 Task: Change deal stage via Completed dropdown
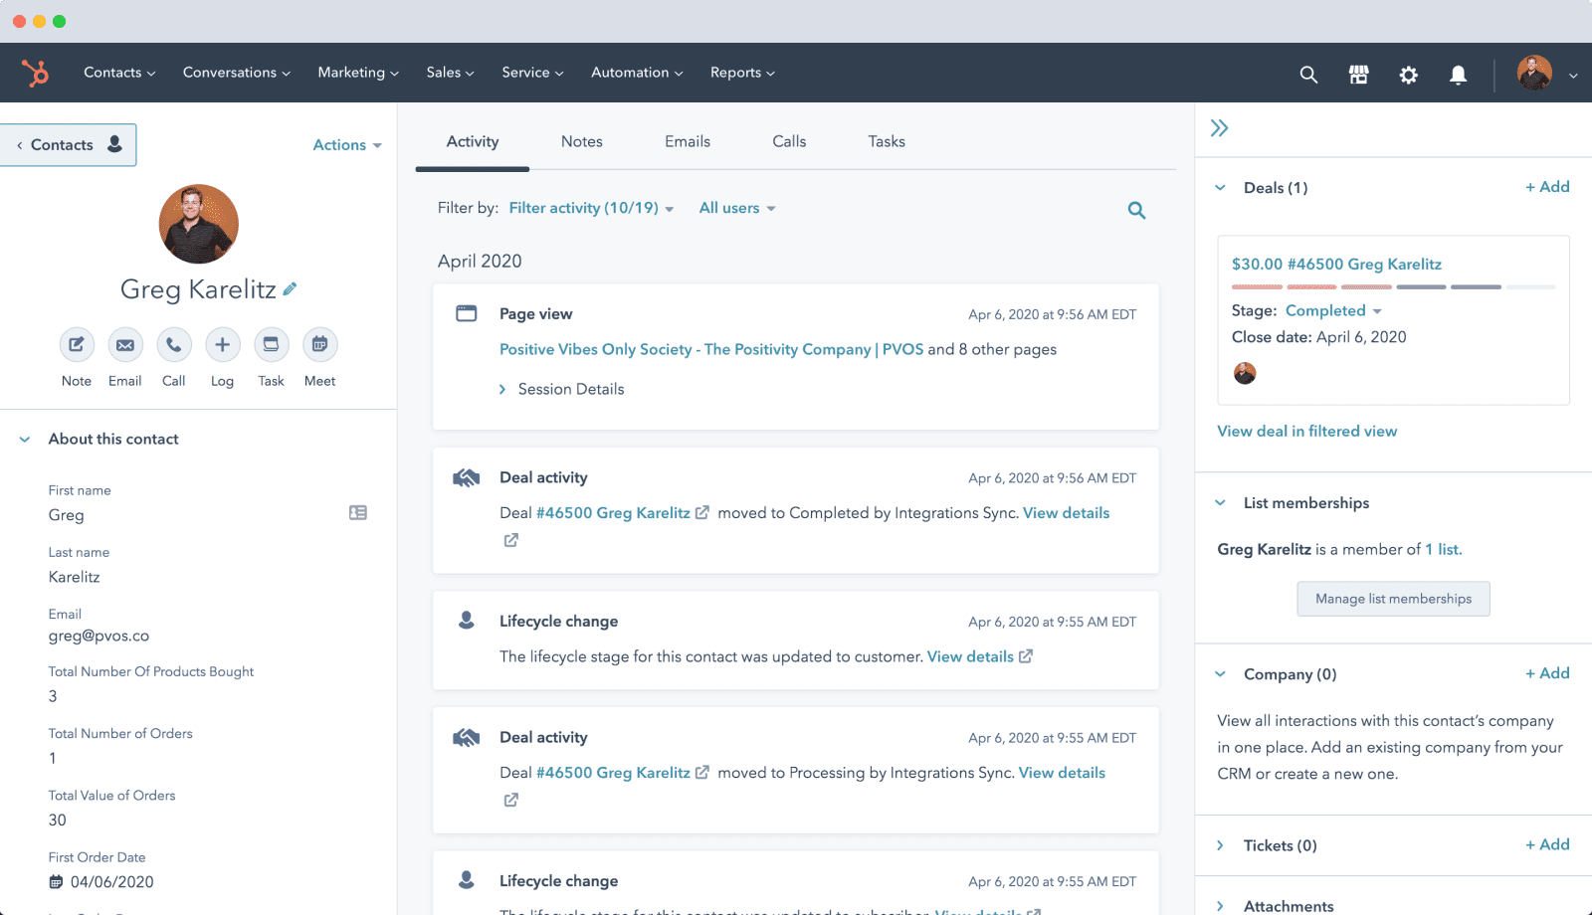point(1333,310)
